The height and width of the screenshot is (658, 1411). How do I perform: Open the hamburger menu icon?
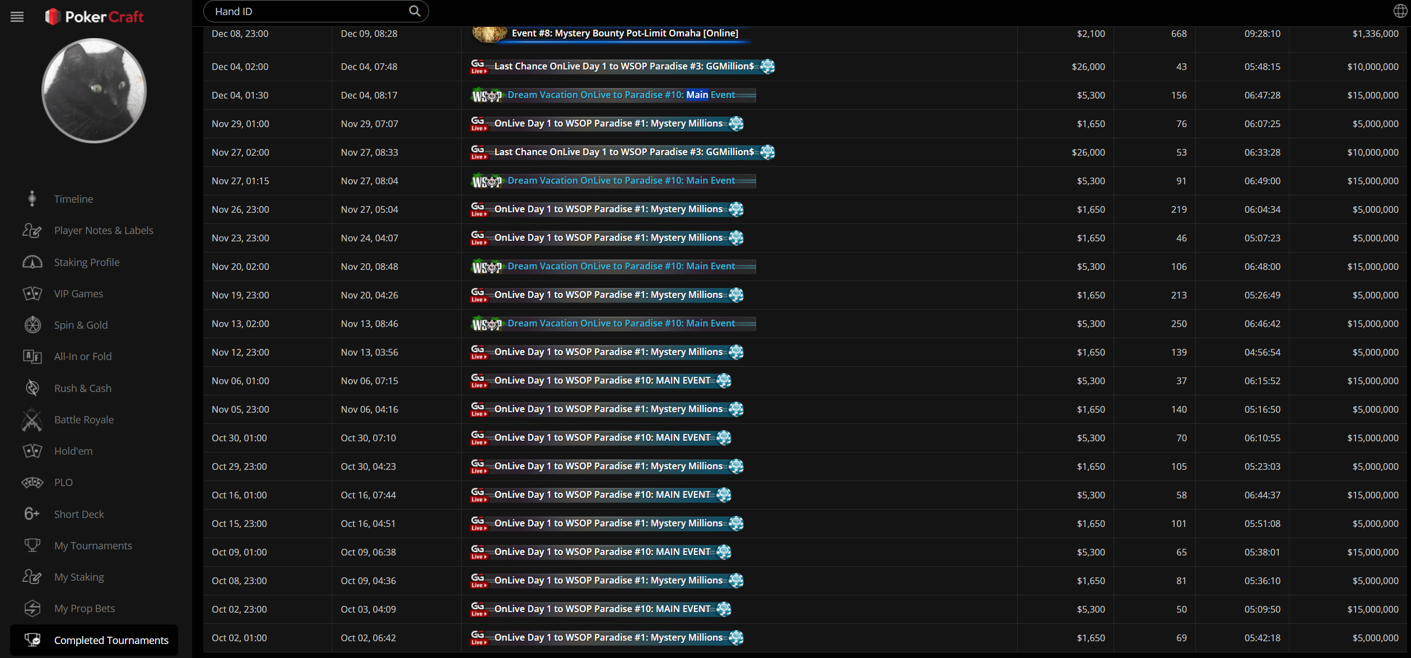coord(17,17)
